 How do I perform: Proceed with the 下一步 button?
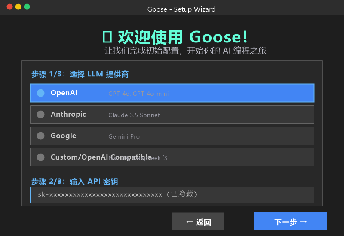click(290, 221)
